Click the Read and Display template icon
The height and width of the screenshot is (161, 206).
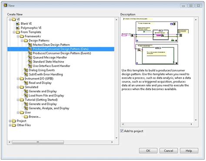[x=26, y=83]
